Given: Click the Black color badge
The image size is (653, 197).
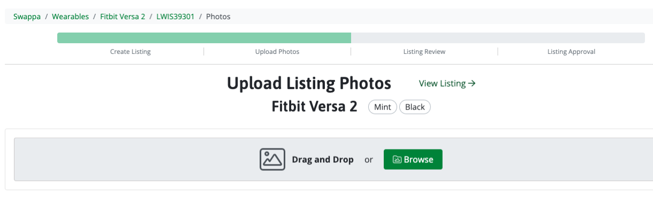Looking at the screenshot, I should pos(415,107).
